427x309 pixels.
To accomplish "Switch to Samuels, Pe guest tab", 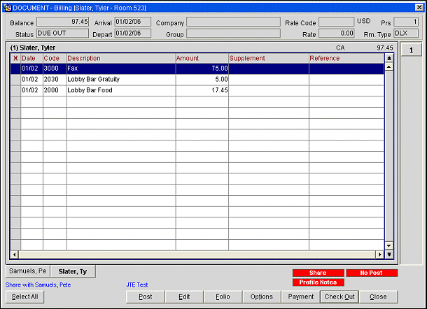I will click(x=27, y=271).
